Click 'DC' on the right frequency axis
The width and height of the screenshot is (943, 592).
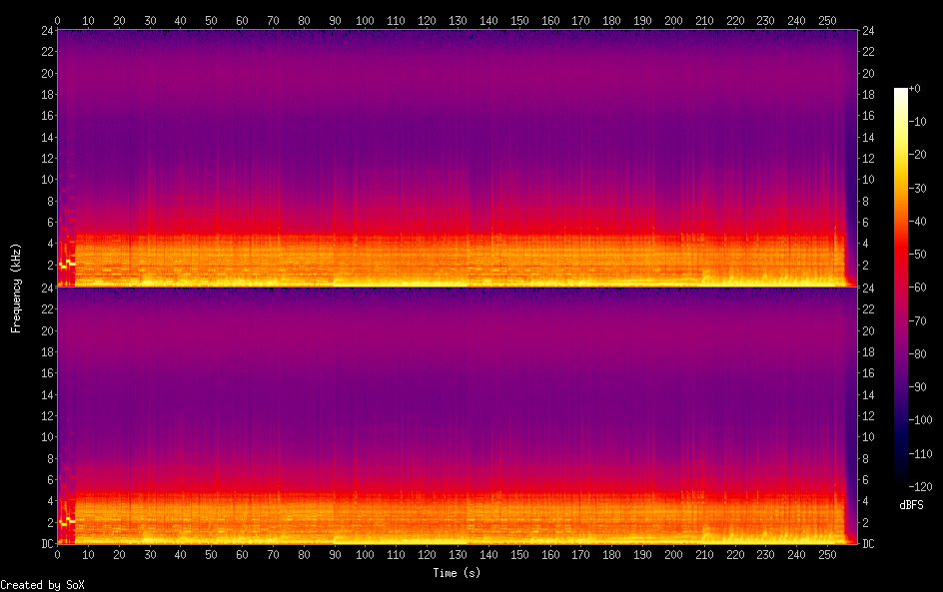pos(868,544)
